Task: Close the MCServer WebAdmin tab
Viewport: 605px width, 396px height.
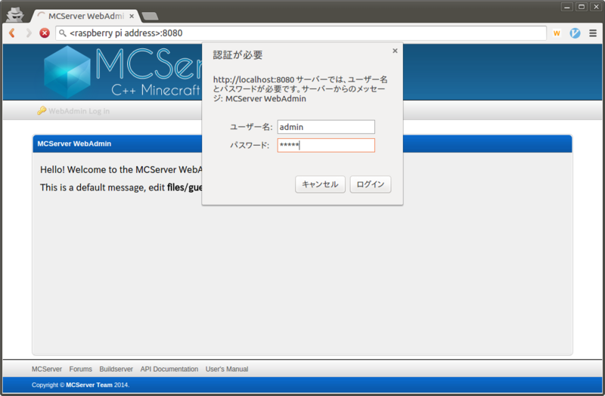Action: point(132,16)
